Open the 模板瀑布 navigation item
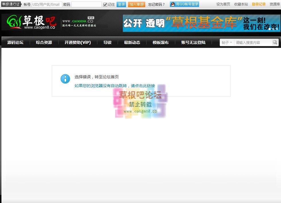Viewport: 281px width, 203px height. coord(161,42)
